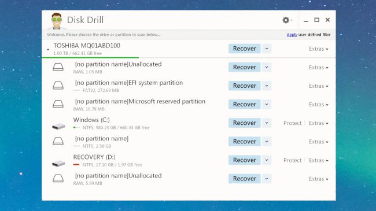Click drive icon of first Unallocated 1.05 MB partition
Screen dimensions: 376x211
coord(58,67)
